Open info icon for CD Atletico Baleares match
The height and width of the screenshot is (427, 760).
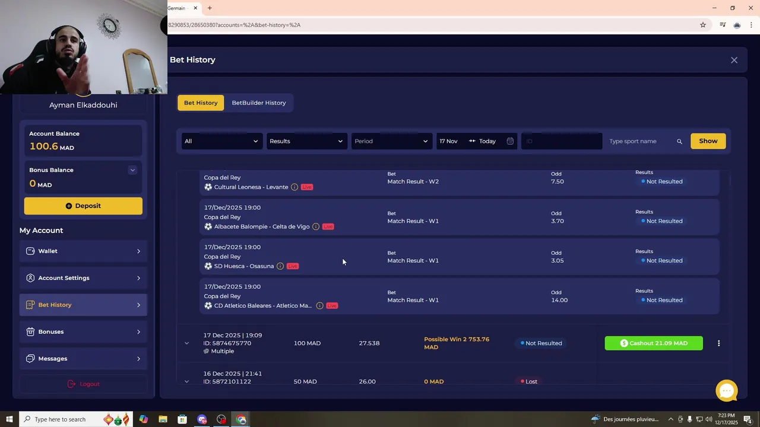319,306
